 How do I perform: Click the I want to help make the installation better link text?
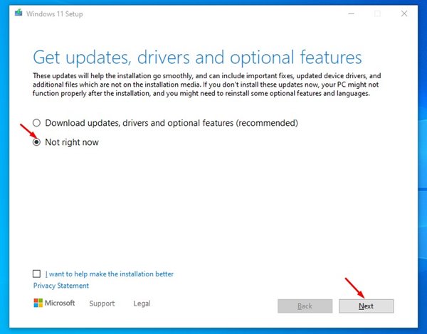[109, 274]
